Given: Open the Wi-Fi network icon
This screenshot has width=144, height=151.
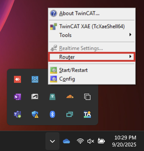Looking at the screenshot, I should (x=80, y=141).
